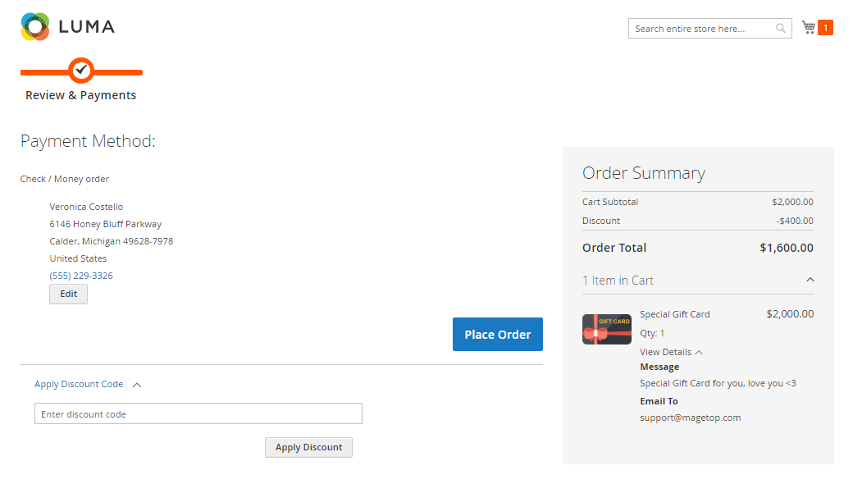
Task: Click the phone number (555) 229-3326 link
Action: tap(81, 276)
